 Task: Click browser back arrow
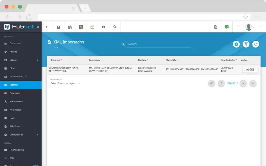pyautogui.click(x=9, y=17)
